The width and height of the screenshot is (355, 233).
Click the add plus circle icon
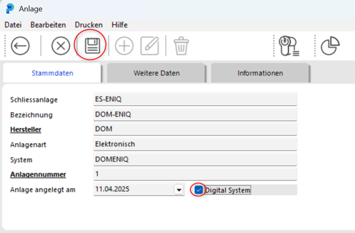124,46
